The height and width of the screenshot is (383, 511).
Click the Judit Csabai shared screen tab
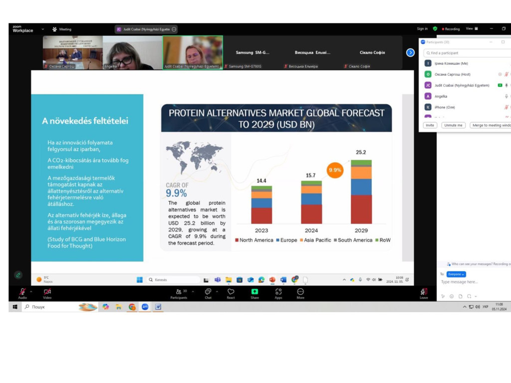coord(146,29)
